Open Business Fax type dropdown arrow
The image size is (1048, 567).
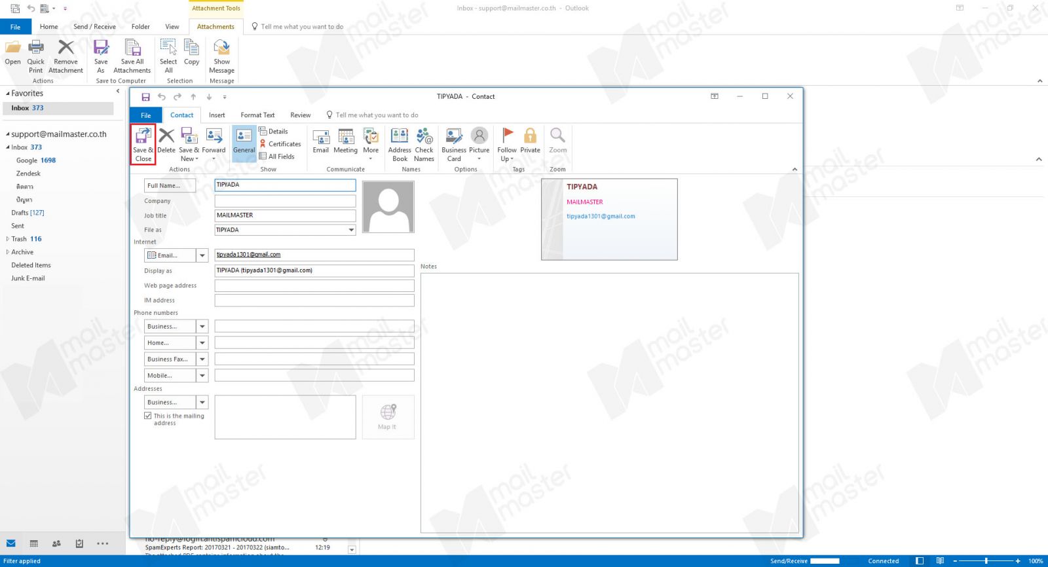202,359
